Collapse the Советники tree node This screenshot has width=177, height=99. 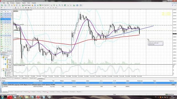2,71
